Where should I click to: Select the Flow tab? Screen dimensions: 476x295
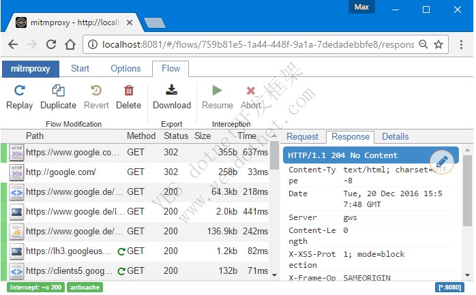(x=170, y=69)
